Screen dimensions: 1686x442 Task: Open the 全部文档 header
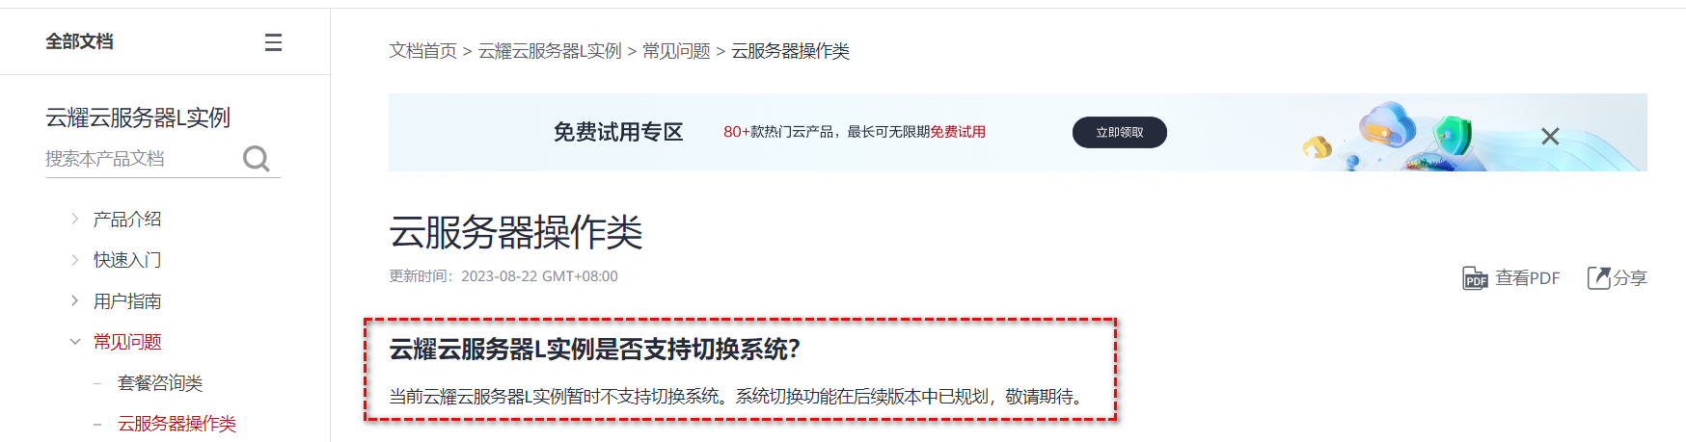(x=79, y=41)
